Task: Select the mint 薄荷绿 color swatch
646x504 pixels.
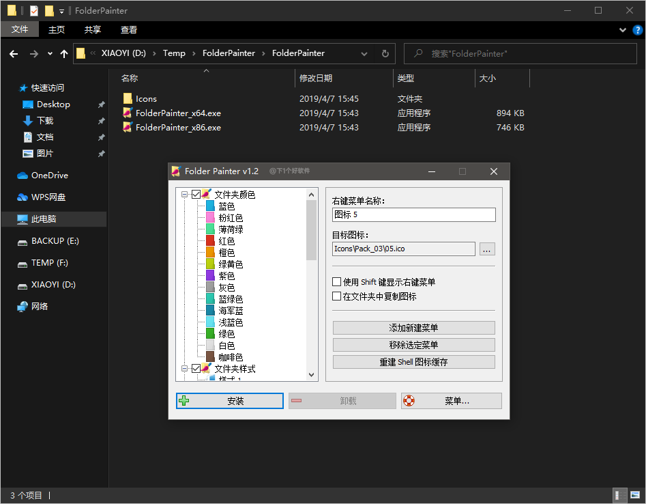Action: (210, 229)
